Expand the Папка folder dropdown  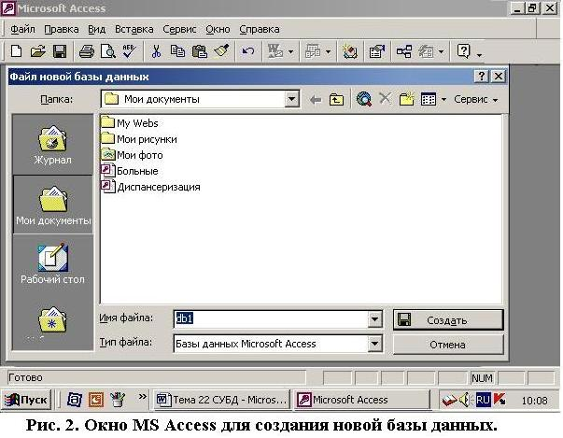[x=292, y=99]
